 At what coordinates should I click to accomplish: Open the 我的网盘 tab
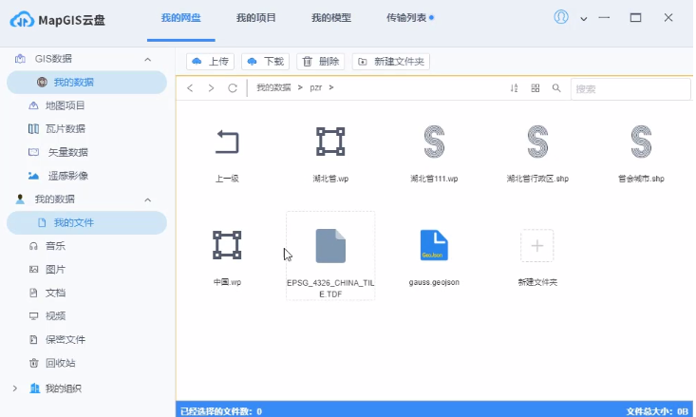point(180,18)
